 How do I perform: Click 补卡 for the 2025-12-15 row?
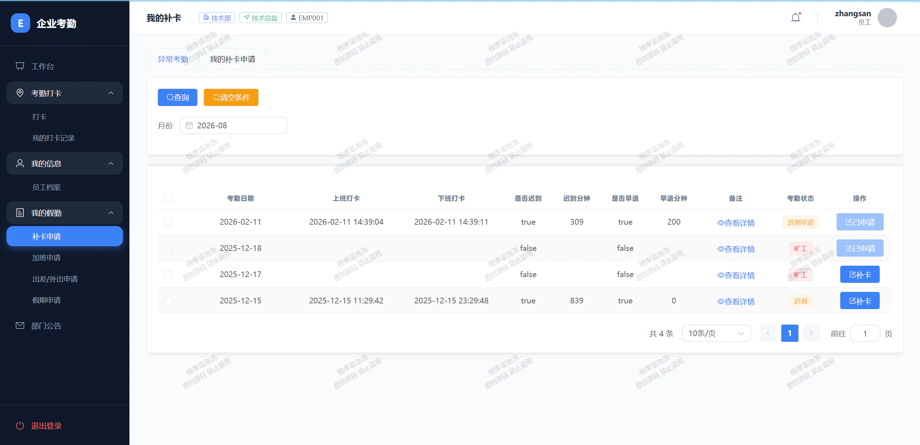coord(860,301)
